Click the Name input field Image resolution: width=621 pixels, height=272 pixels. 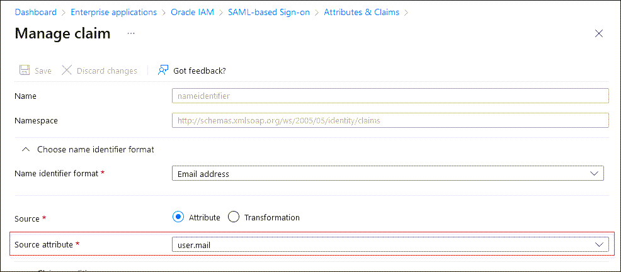(390, 96)
